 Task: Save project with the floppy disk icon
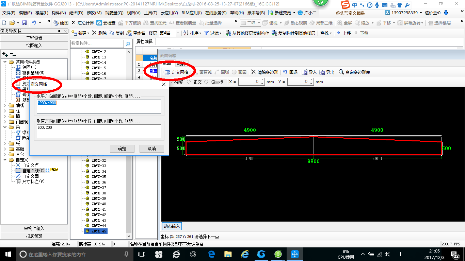[24, 23]
